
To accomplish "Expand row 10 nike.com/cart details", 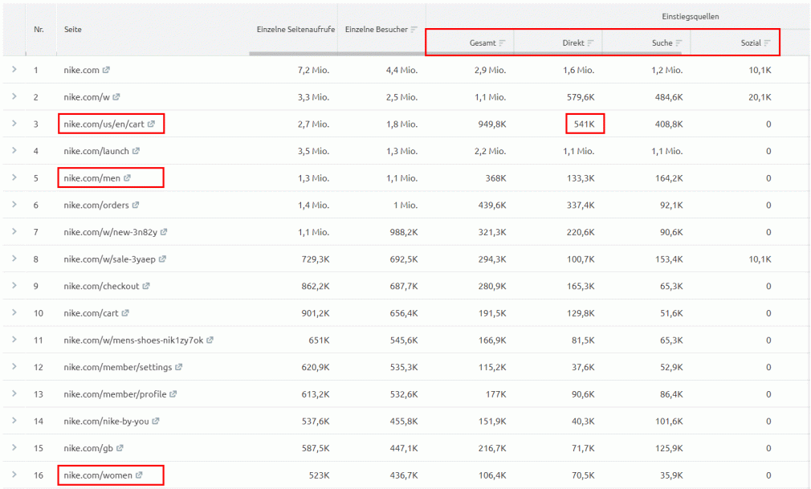I will [14, 312].
